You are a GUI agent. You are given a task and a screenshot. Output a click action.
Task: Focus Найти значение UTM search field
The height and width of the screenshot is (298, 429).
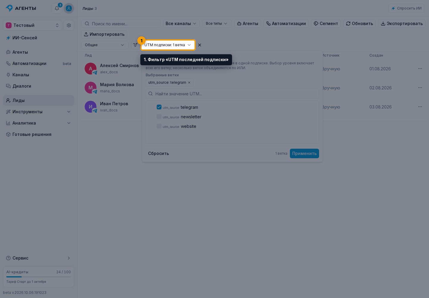coord(232,94)
